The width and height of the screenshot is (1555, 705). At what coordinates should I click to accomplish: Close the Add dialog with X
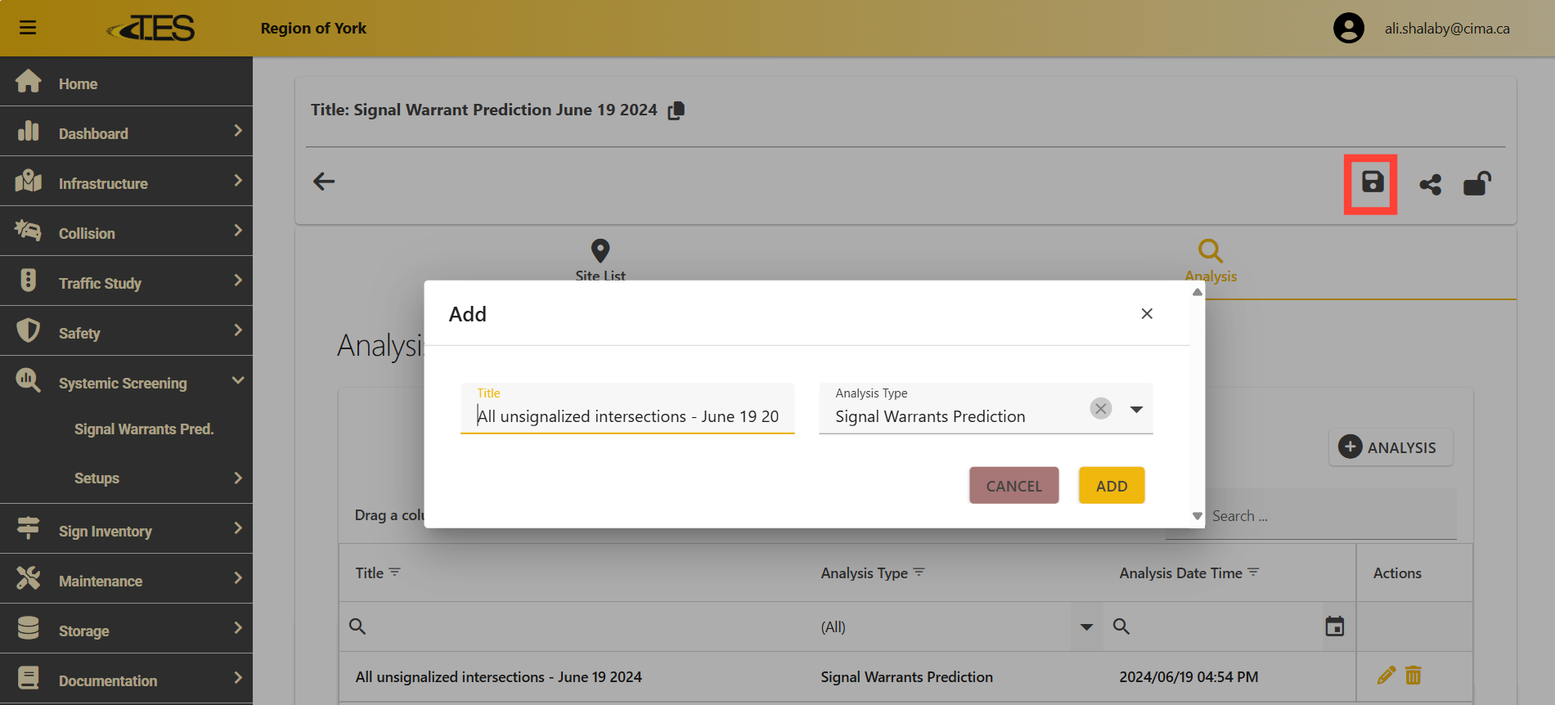pyautogui.click(x=1147, y=314)
